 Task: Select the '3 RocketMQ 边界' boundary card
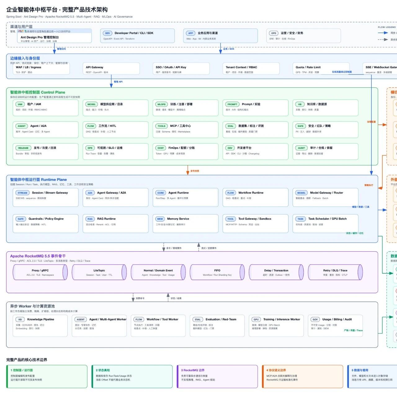click(x=217, y=377)
